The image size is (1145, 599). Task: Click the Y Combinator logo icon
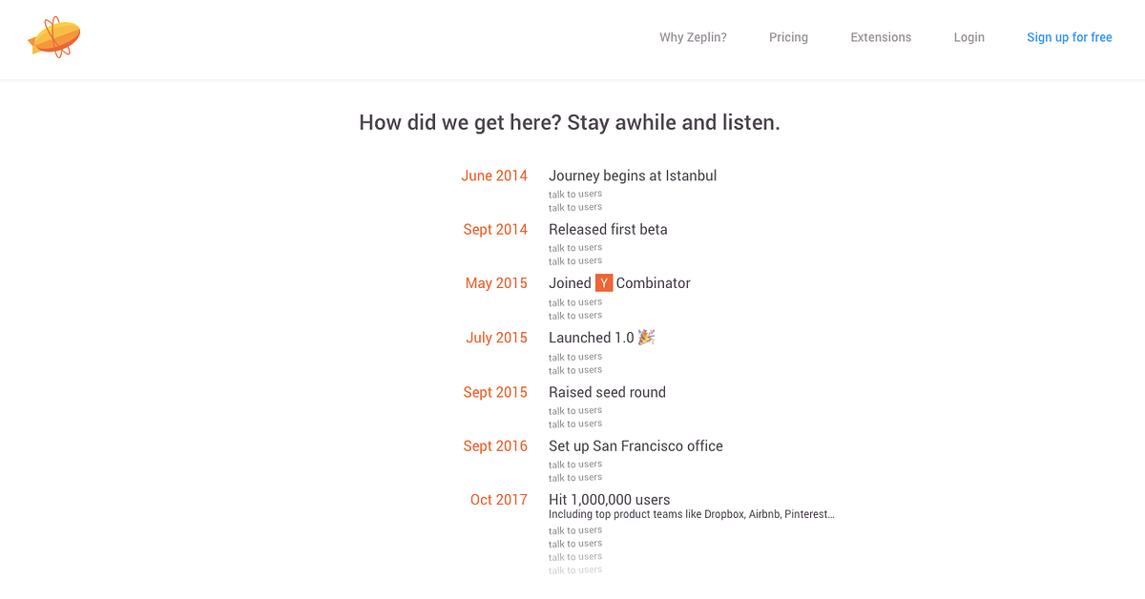(x=604, y=283)
